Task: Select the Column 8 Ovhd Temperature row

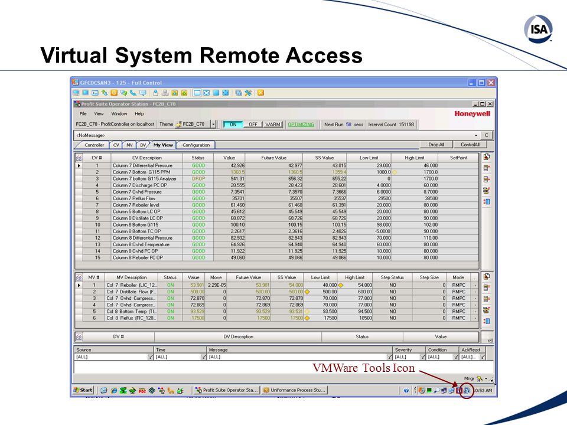Action: tap(278, 244)
